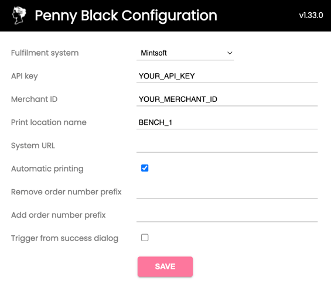Click the API key label text
The image size is (331, 288).
(25, 76)
